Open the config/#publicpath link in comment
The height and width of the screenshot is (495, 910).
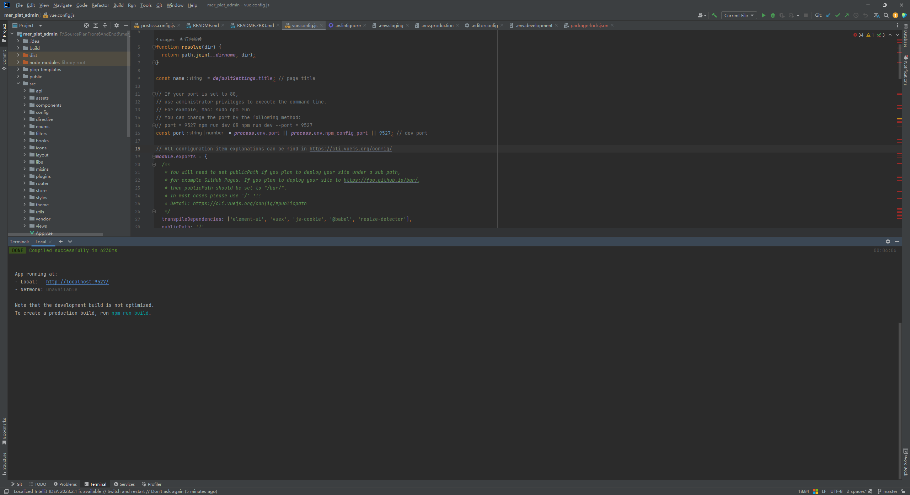[250, 203]
